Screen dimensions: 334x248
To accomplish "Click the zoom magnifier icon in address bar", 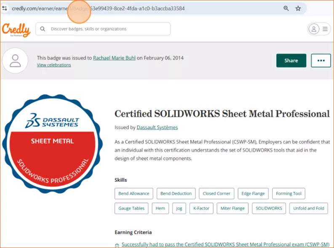I will coord(286,8).
